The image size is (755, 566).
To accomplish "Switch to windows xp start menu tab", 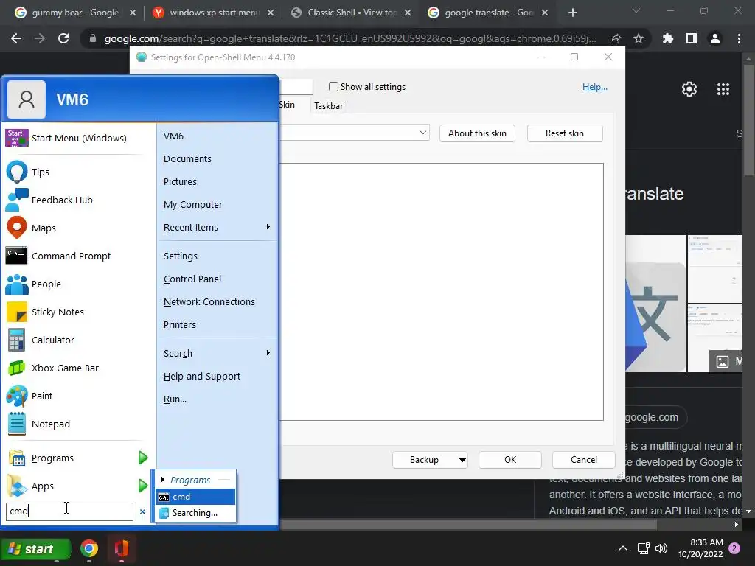I will tap(214, 13).
